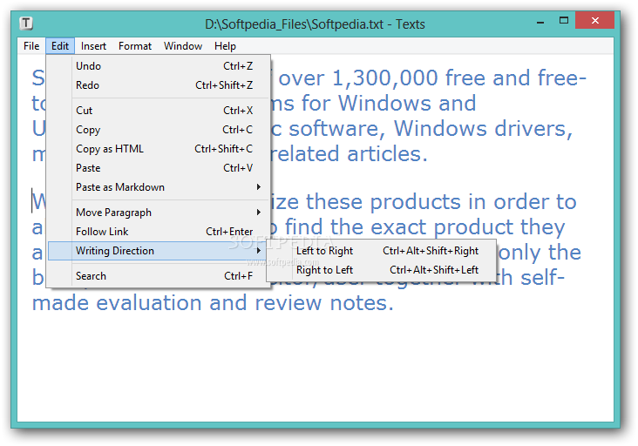Viewport: 638px width, 446px height.
Task: Expand the Paste as Markdown submenu
Action: click(159, 187)
